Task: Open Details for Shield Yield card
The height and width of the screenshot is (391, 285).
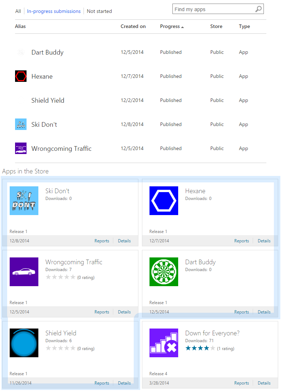Action: coord(124,383)
